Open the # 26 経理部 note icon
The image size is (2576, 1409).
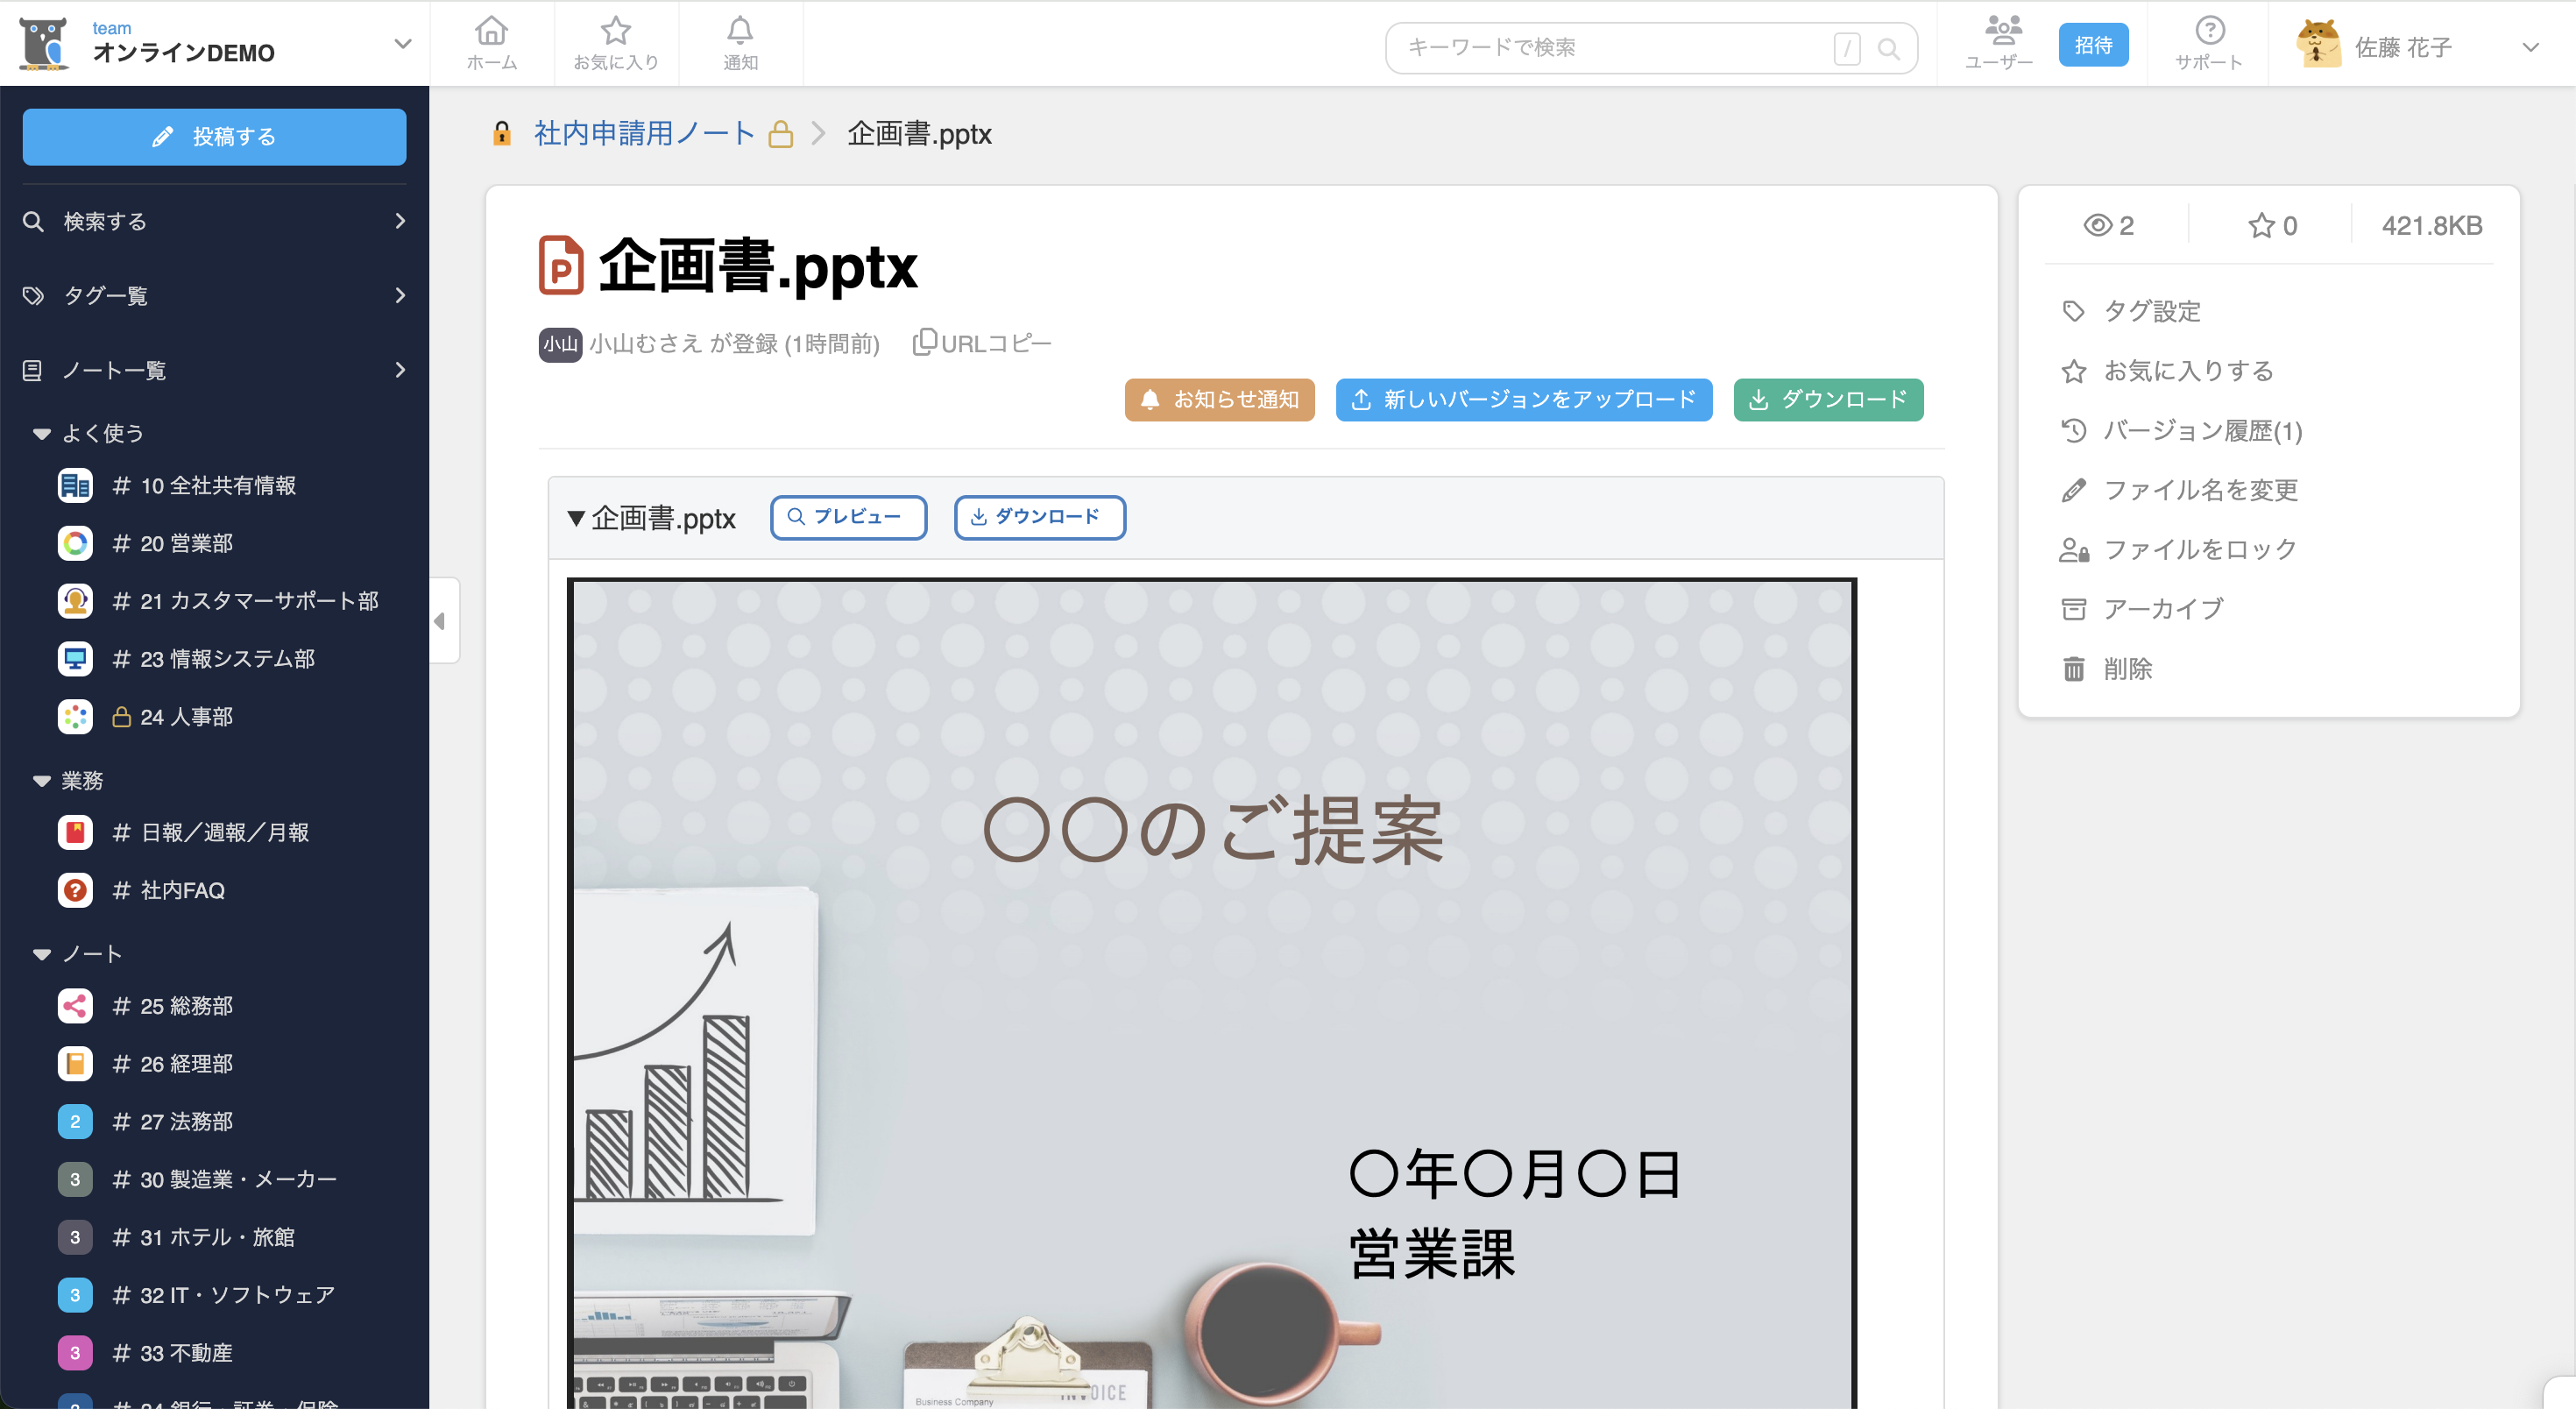pyautogui.click(x=75, y=1064)
